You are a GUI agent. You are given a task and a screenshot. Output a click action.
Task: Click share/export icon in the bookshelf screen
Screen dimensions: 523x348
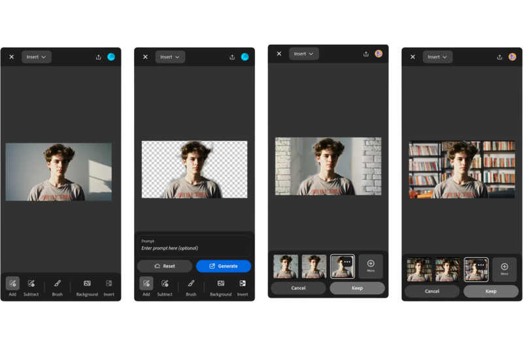(499, 57)
